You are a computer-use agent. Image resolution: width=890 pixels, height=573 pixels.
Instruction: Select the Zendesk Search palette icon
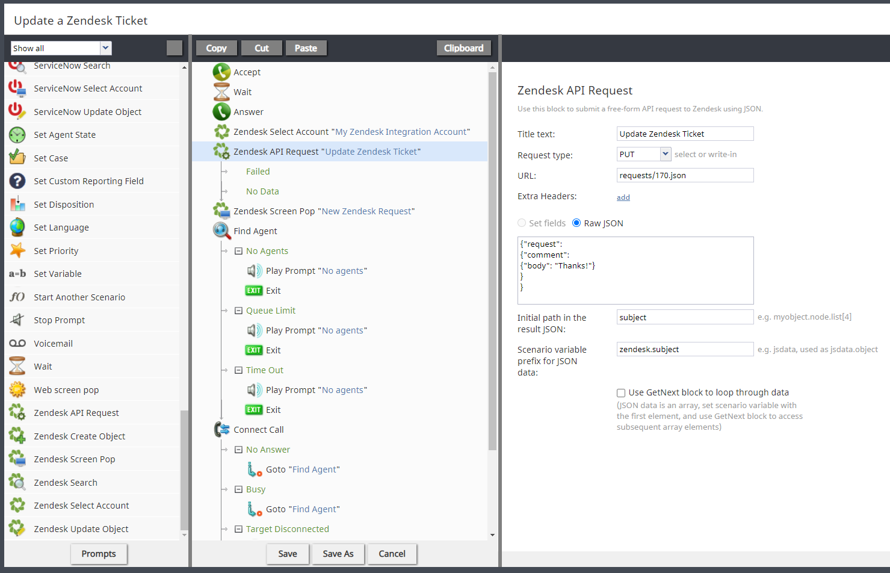click(17, 482)
